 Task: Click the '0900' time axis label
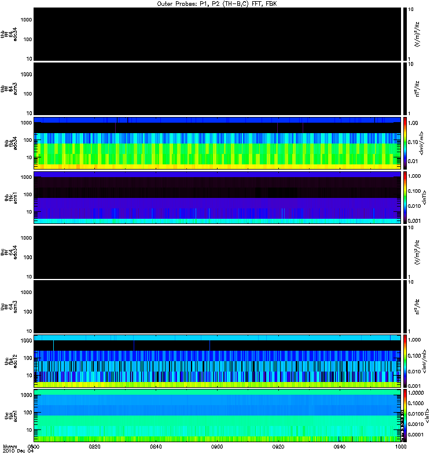point(217,446)
